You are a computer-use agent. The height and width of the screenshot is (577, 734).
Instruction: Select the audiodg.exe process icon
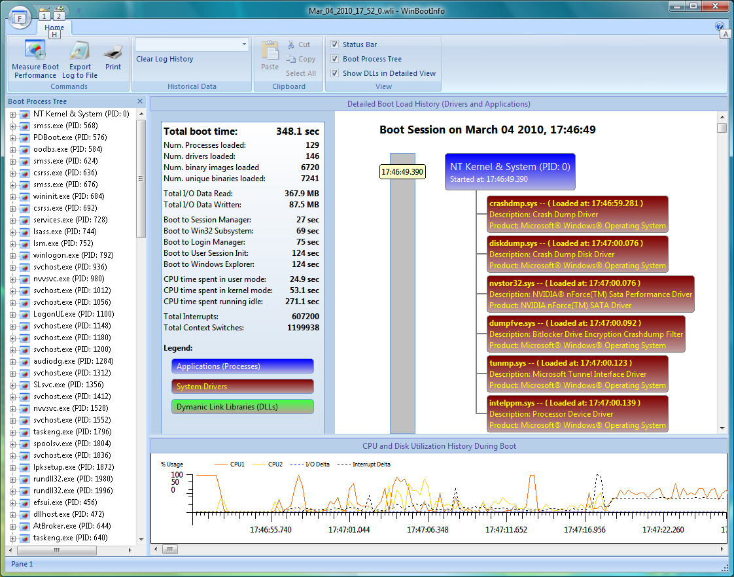click(x=25, y=361)
